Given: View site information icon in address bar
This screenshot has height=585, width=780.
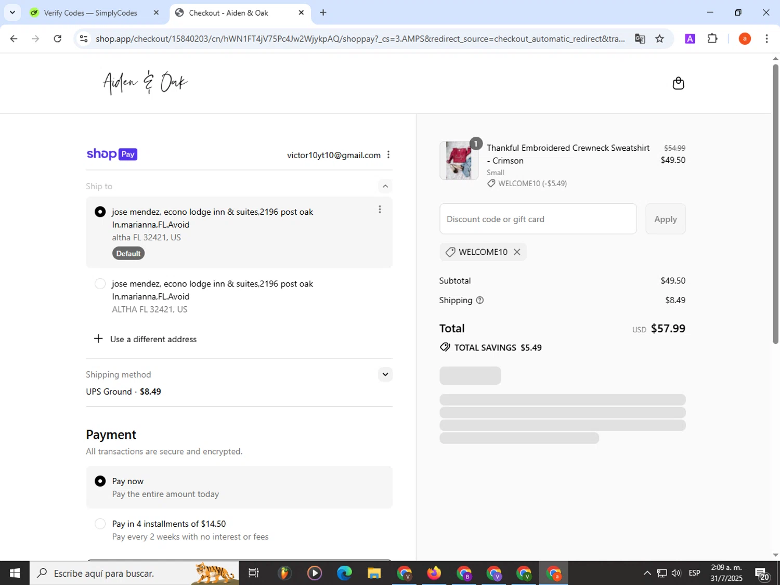Looking at the screenshot, I should click(x=83, y=38).
